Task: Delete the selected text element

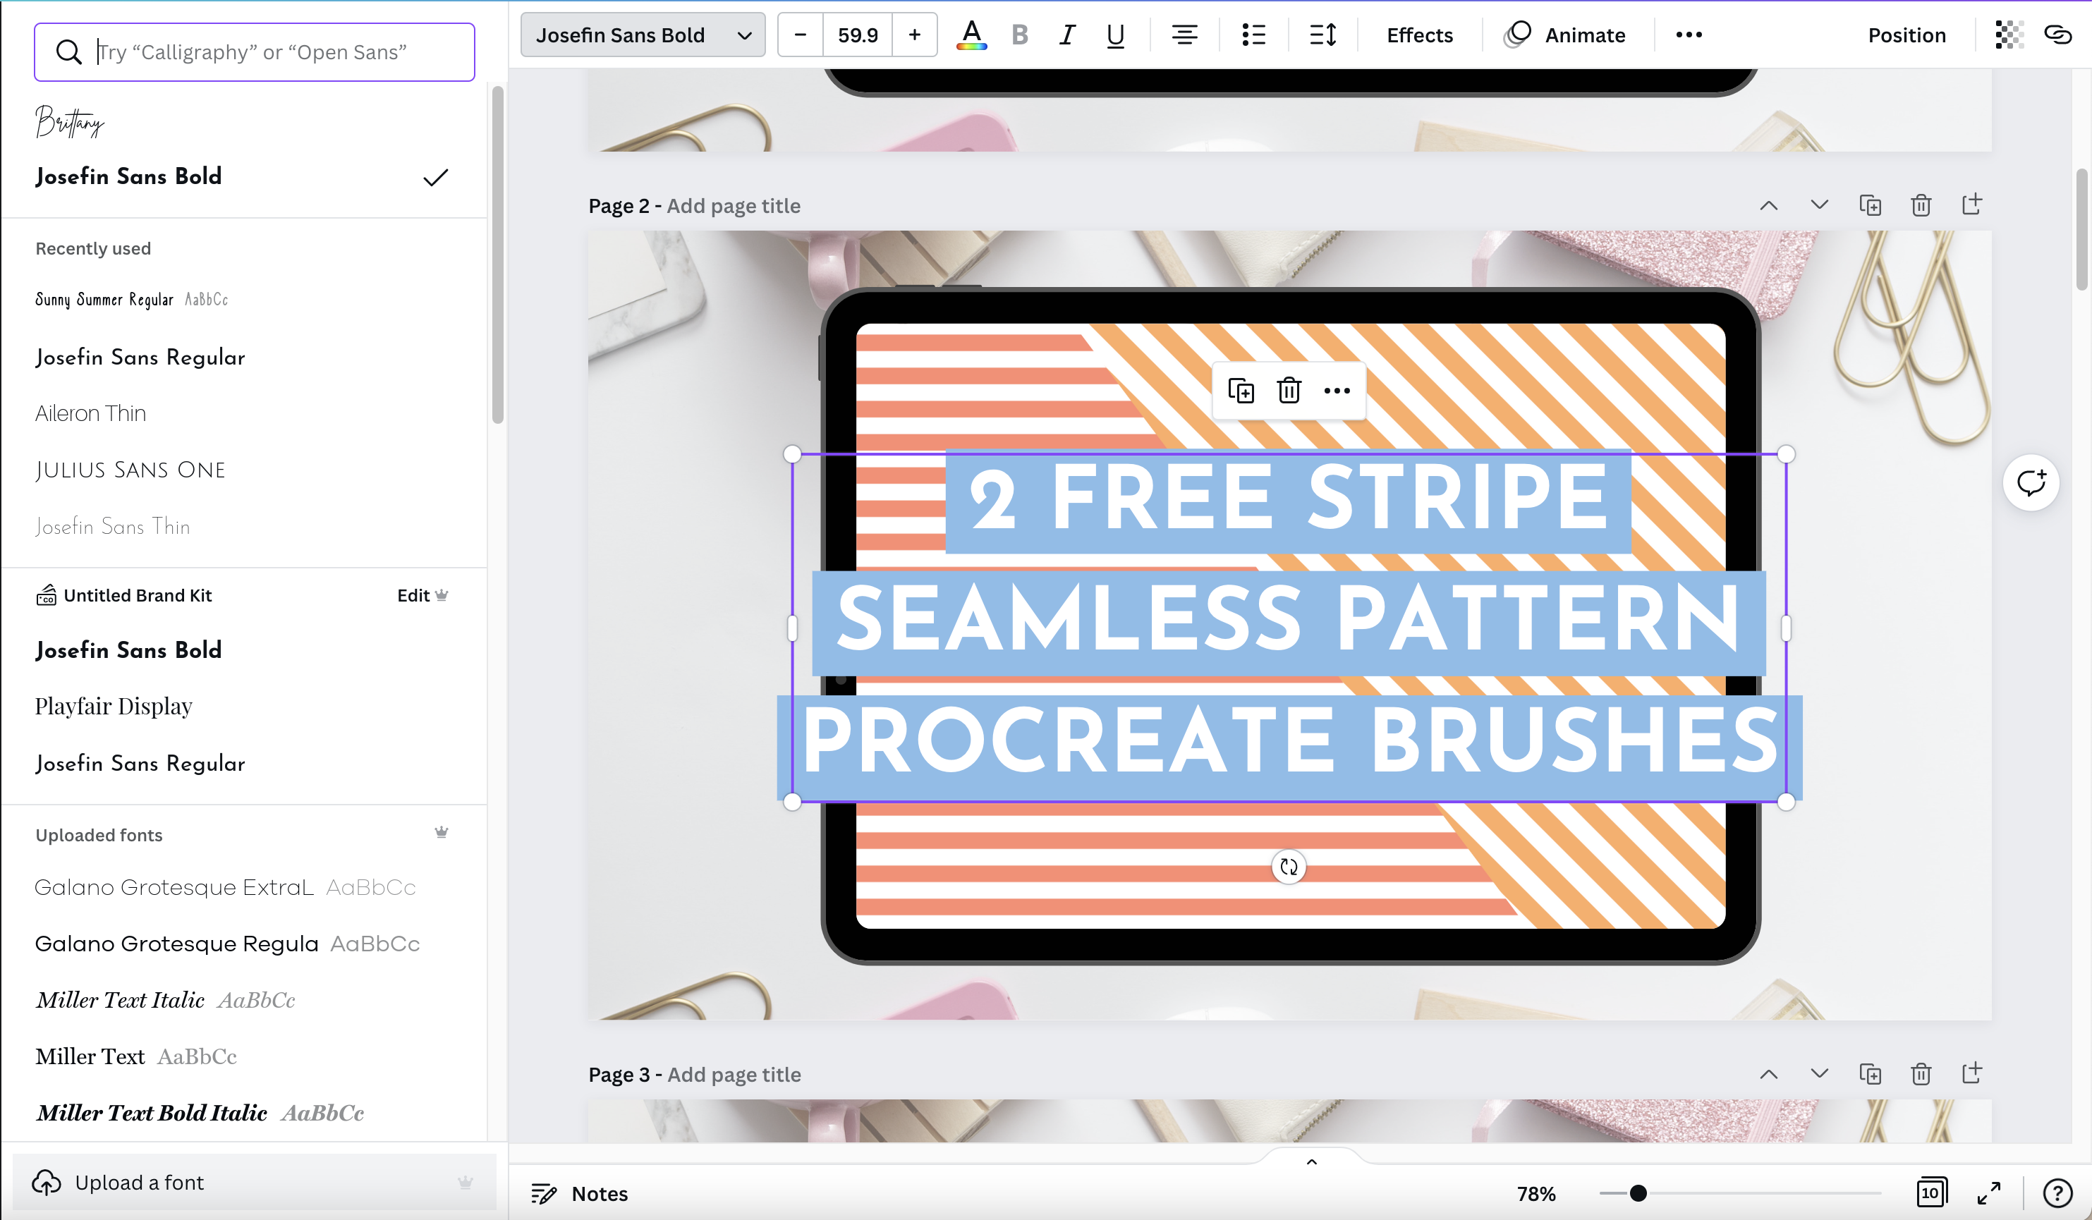Action: click(x=1289, y=390)
